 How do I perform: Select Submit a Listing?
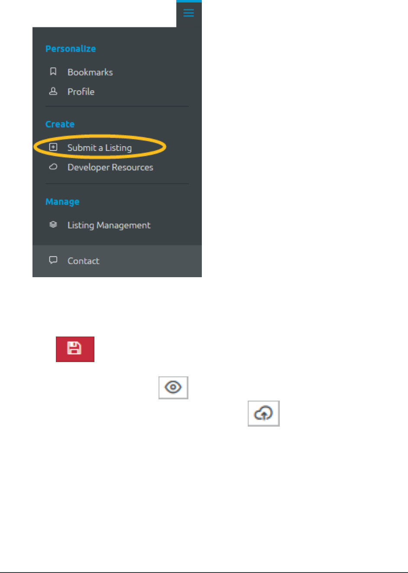(x=100, y=148)
